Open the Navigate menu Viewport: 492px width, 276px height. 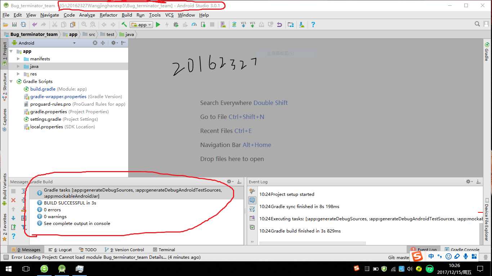(50, 15)
